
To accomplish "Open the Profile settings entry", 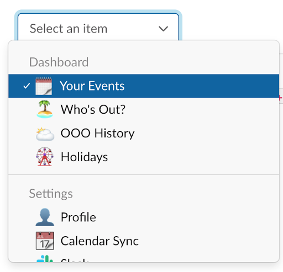I will 144,217.
